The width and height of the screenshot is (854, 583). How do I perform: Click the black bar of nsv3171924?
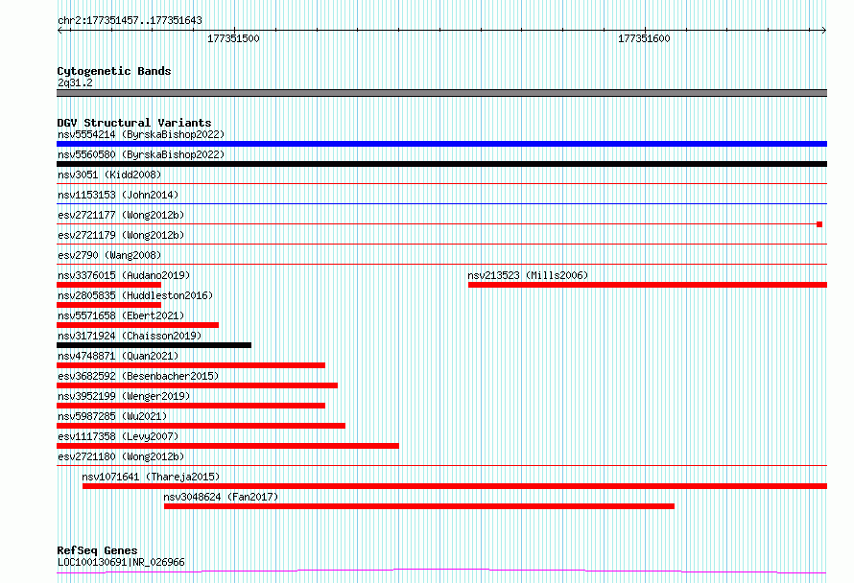pyautogui.click(x=154, y=345)
